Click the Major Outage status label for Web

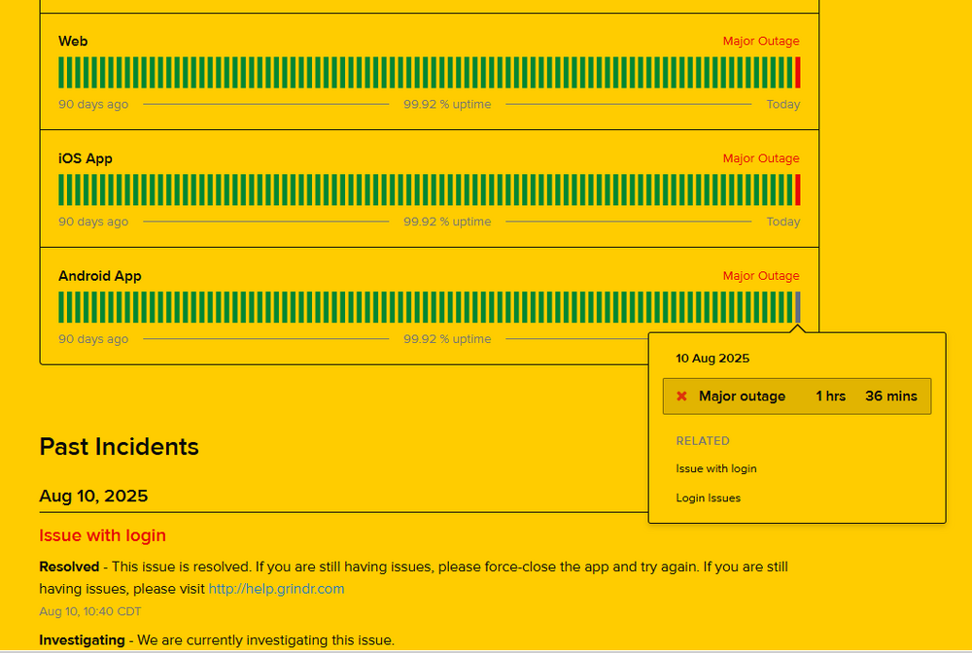tap(761, 41)
